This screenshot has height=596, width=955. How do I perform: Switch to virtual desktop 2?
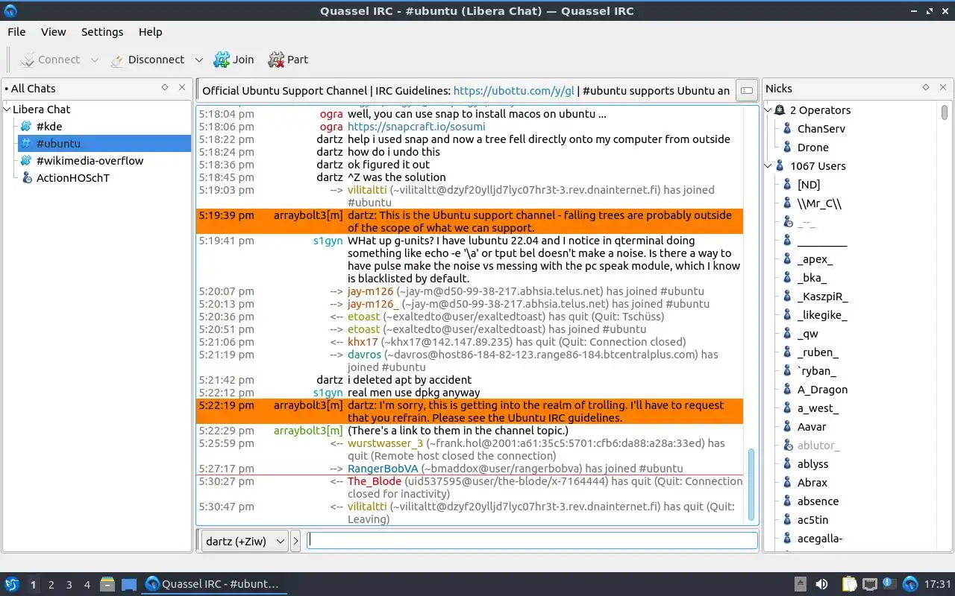51,585
